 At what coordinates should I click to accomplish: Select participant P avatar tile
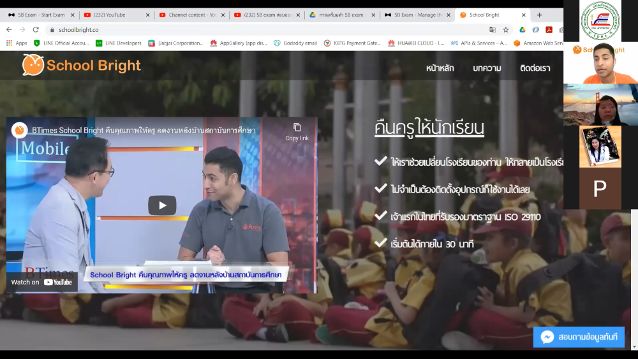pyautogui.click(x=600, y=188)
